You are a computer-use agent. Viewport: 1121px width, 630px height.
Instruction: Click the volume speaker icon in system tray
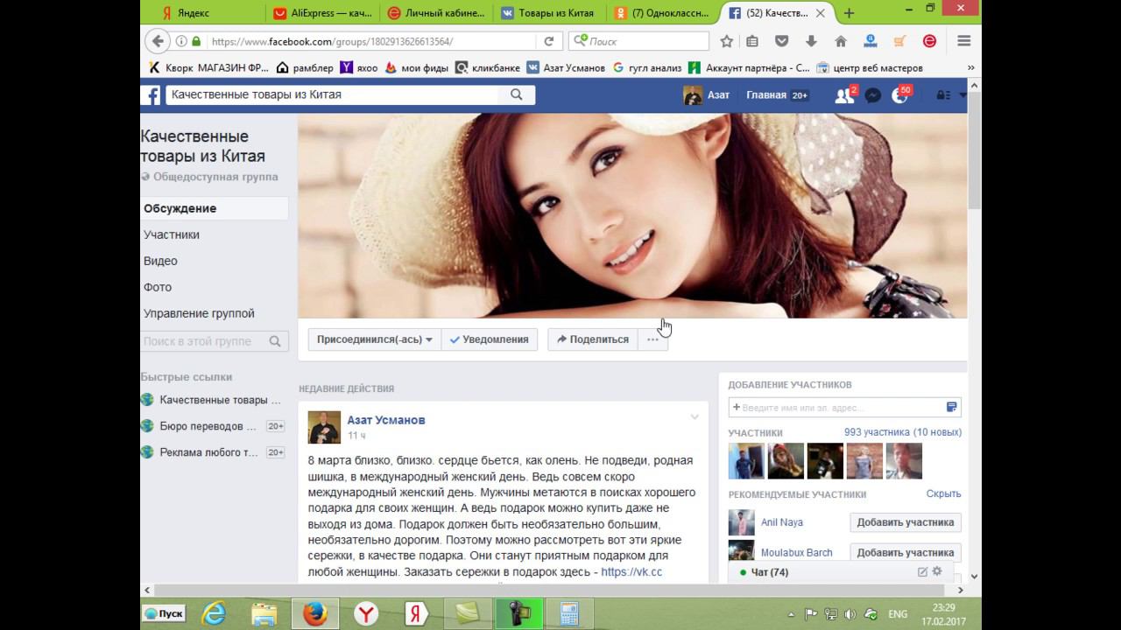850,614
